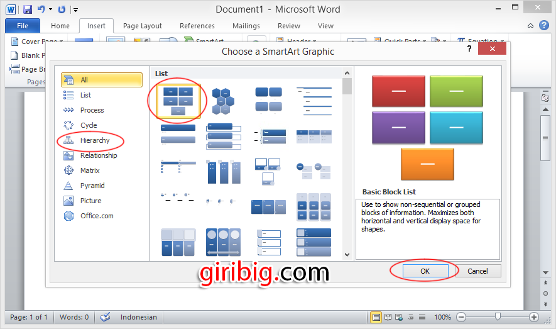Screen dimensions: 556x329
Task: Save document from Quick Access Toolbar
Action: pos(28,9)
